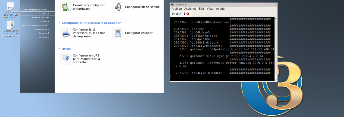344x117 pixels.
Task: Select Administración de software in sidebar
Action: coord(35,10)
